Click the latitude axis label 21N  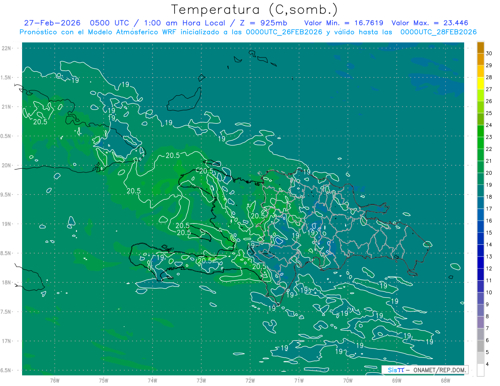coord(7,107)
